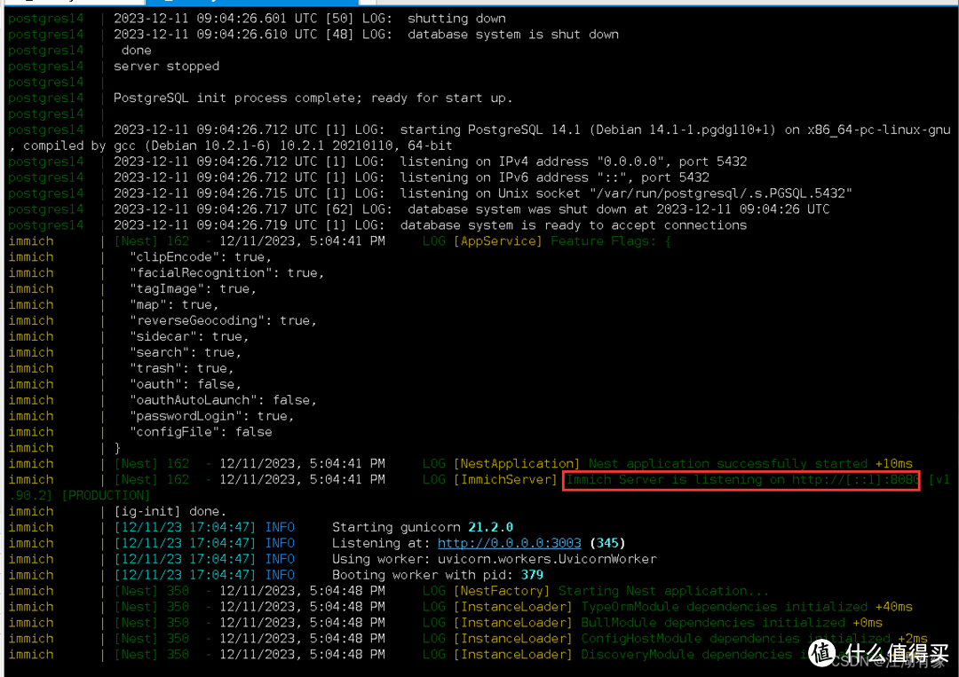
Task: Click the "server stopped" log text
Action: coord(166,66)
